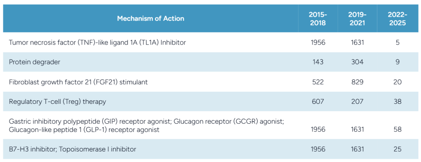This screenshot has width=421, height=162.
Task: Click the Mechanism of Action column header
Action: (x=150, y=18)
